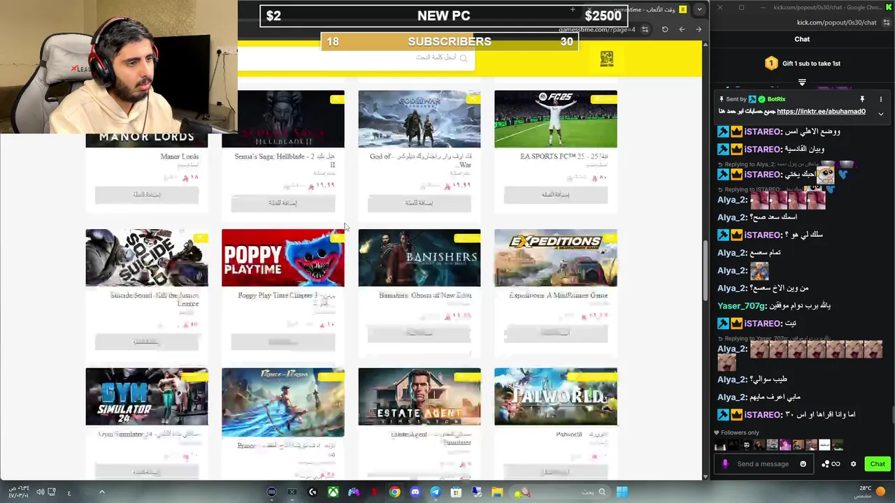Screen dimensions: 895x503
Task: Click the volume speaker icon in system tray
Action: [40, 492]
